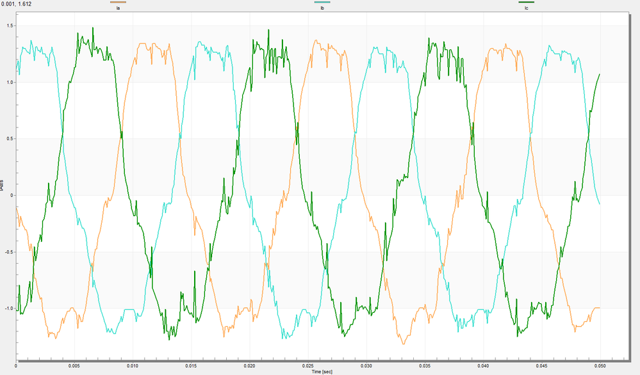Click the rotated vertical axis title

click(3, 185)
